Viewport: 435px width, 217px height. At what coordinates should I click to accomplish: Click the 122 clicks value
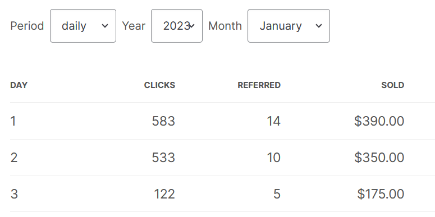pos(164,193)
